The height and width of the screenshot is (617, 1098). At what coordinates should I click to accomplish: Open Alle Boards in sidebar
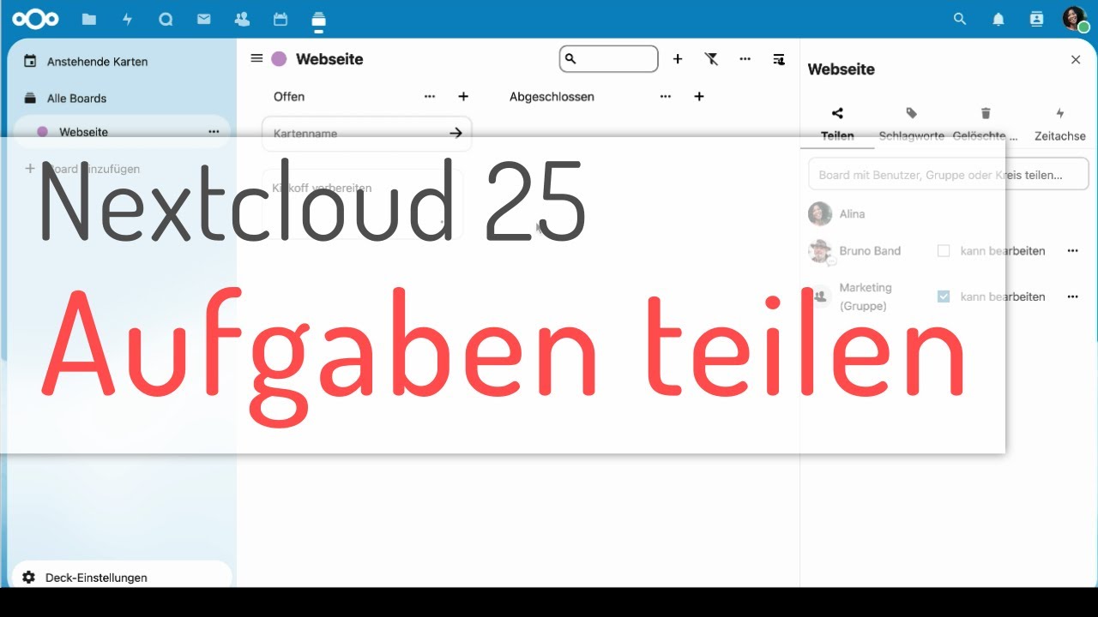(x=122, y=99)
